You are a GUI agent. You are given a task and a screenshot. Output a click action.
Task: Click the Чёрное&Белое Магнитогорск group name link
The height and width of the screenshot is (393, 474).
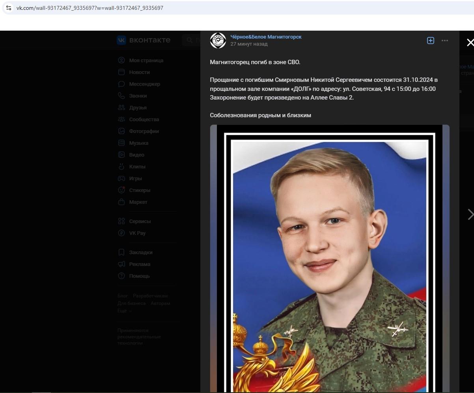tap(266, 37)
